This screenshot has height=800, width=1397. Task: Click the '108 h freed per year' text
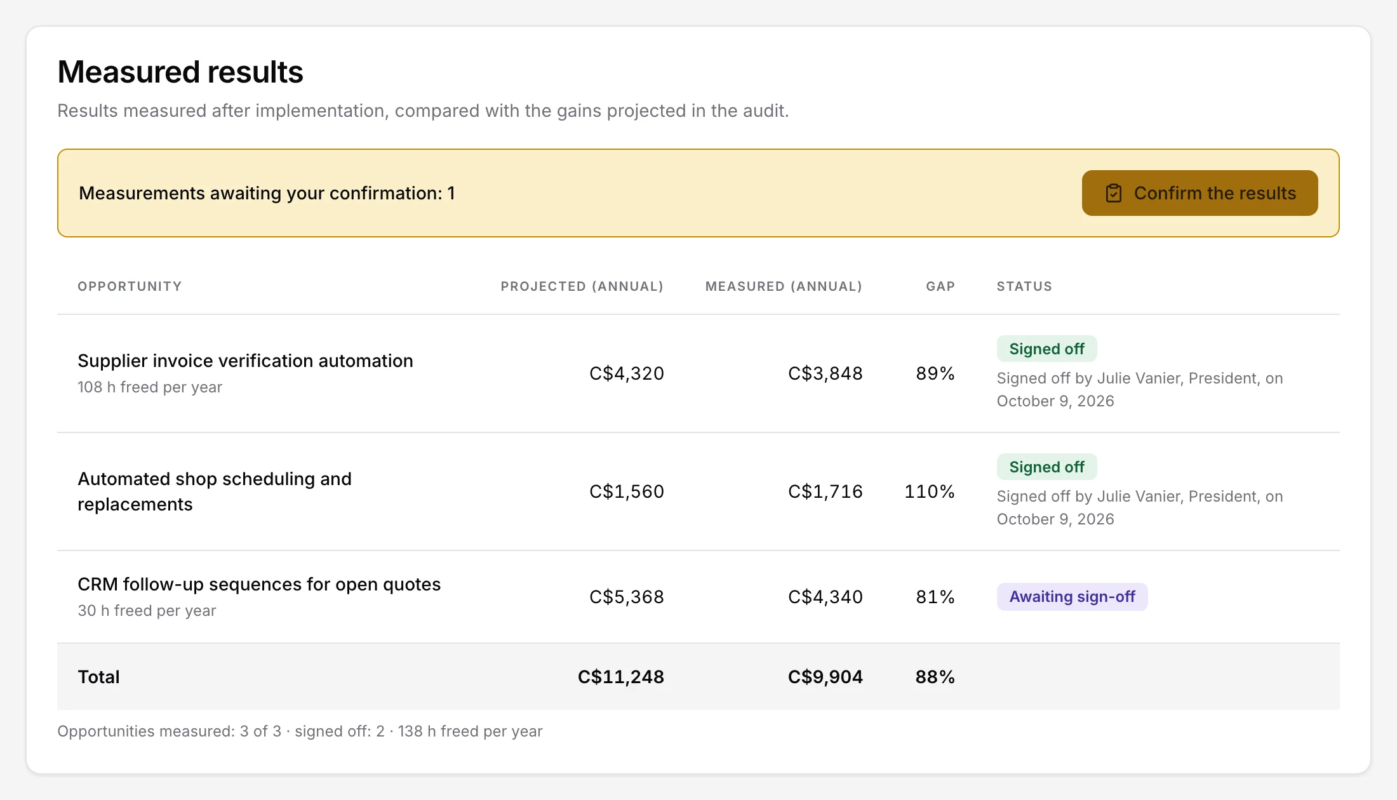[x=150, y=387]
